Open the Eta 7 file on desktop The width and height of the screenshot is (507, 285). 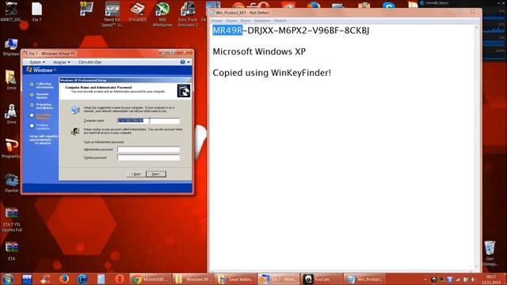[x=37, y=12]
